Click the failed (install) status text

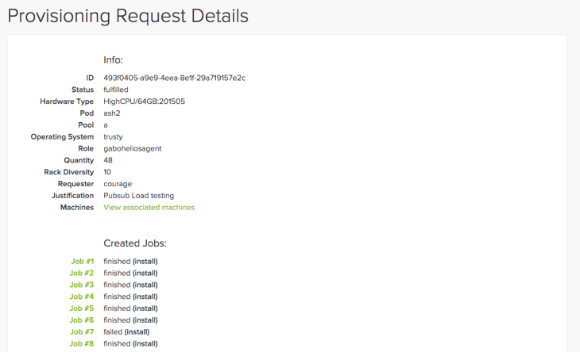[x=126, y=332]
